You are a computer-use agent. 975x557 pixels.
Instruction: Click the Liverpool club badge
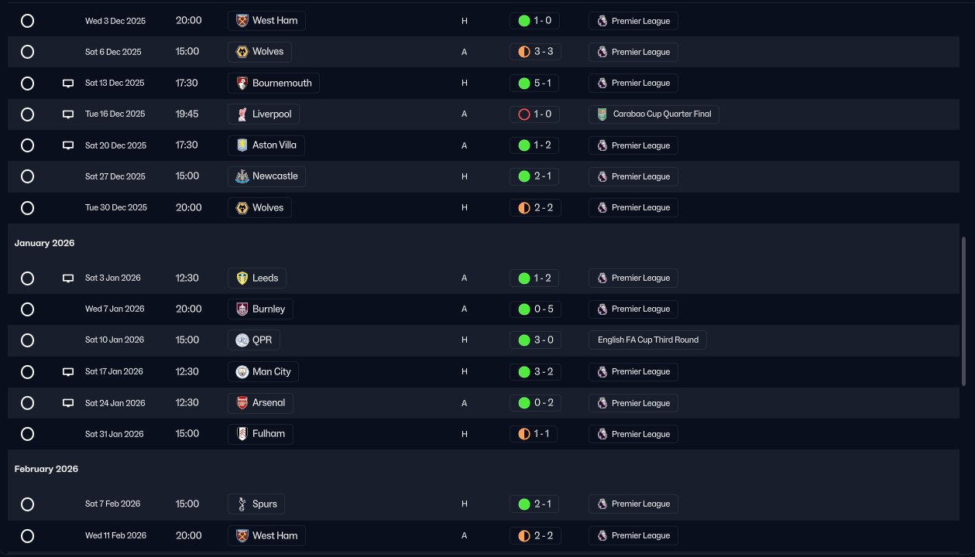pos(242,114)
